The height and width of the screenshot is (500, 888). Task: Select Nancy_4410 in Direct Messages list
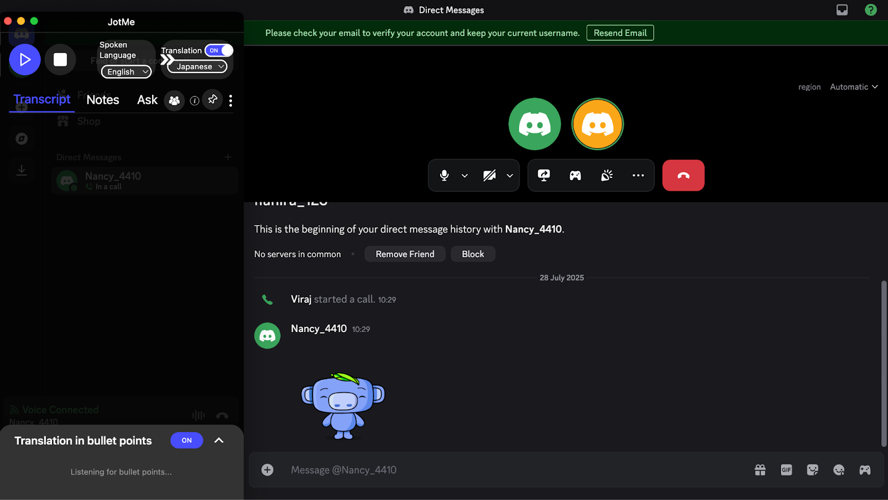[x=145, y=181]
